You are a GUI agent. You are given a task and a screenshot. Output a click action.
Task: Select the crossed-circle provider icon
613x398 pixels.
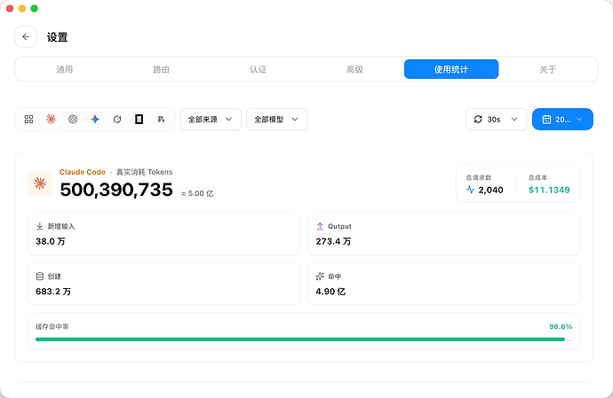click(x=117, y=119)
